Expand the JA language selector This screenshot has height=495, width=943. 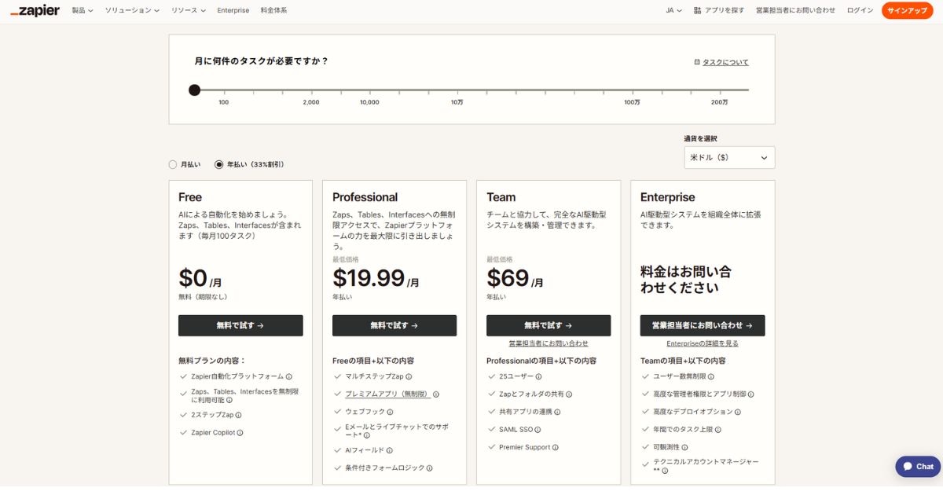[x=673, y=10]
